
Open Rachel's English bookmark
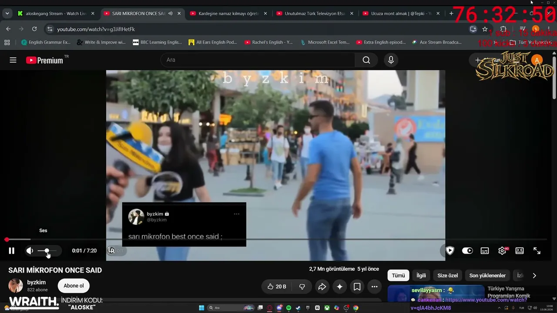tap(268, 42)
